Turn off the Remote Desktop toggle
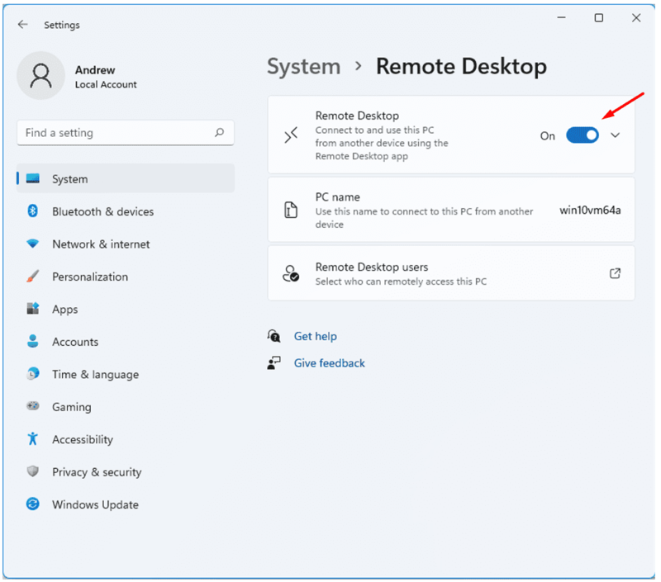The image size is (661, 582). (x=583, y=135)
